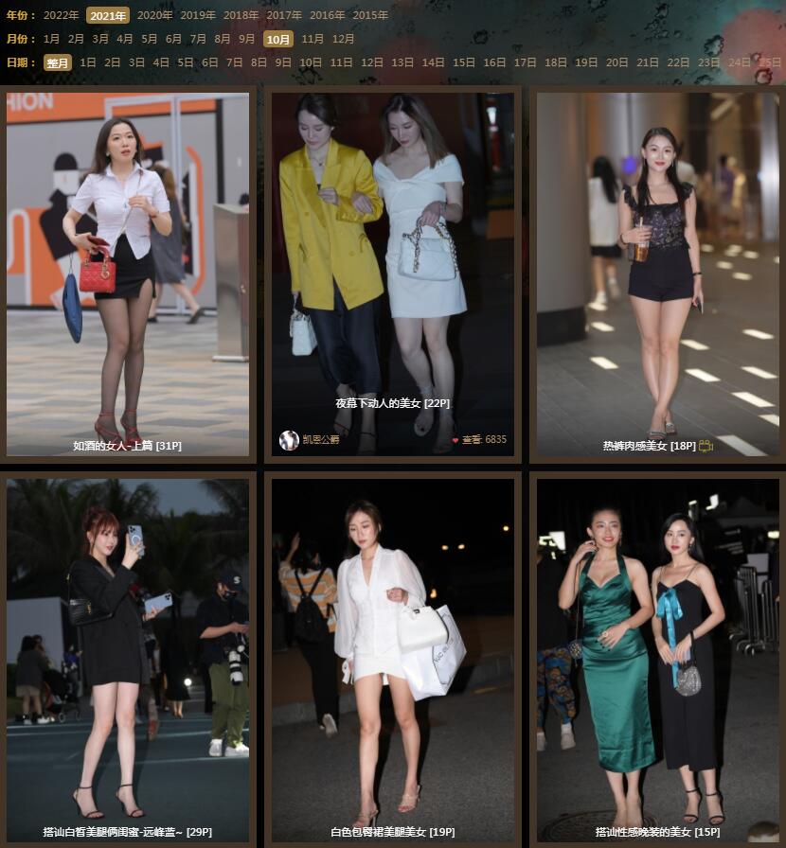Open the 热裤肉感美女 [18P] title link
786x848 pixels.
click(x=649, y=446)
